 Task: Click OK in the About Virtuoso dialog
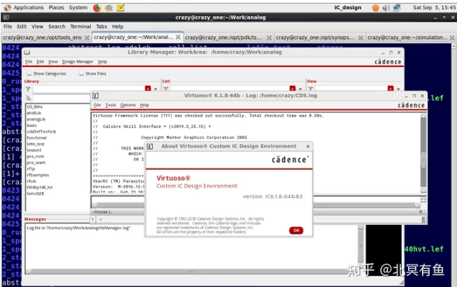coord(296,230)
